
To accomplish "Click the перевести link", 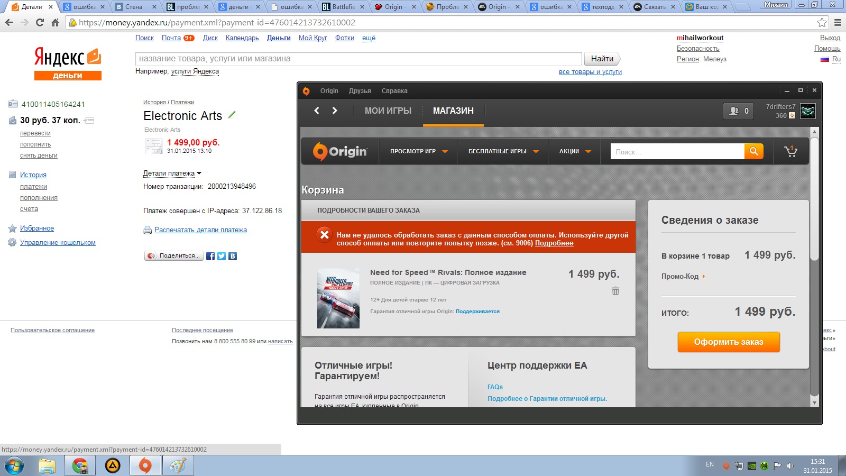I will click(35, 133).
